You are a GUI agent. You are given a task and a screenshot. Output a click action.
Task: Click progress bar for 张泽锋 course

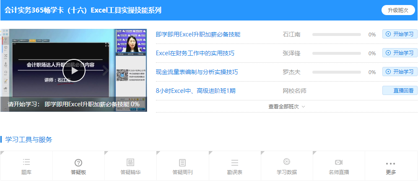pyautogui.click(x=336, y=54)
